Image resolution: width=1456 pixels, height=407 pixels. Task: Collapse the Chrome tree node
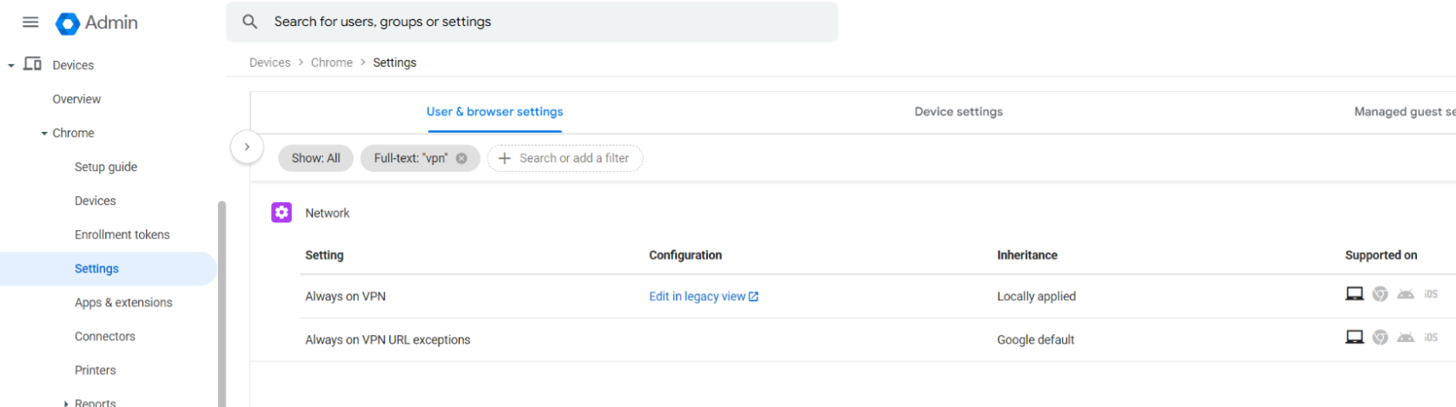[x=44, y=134]
